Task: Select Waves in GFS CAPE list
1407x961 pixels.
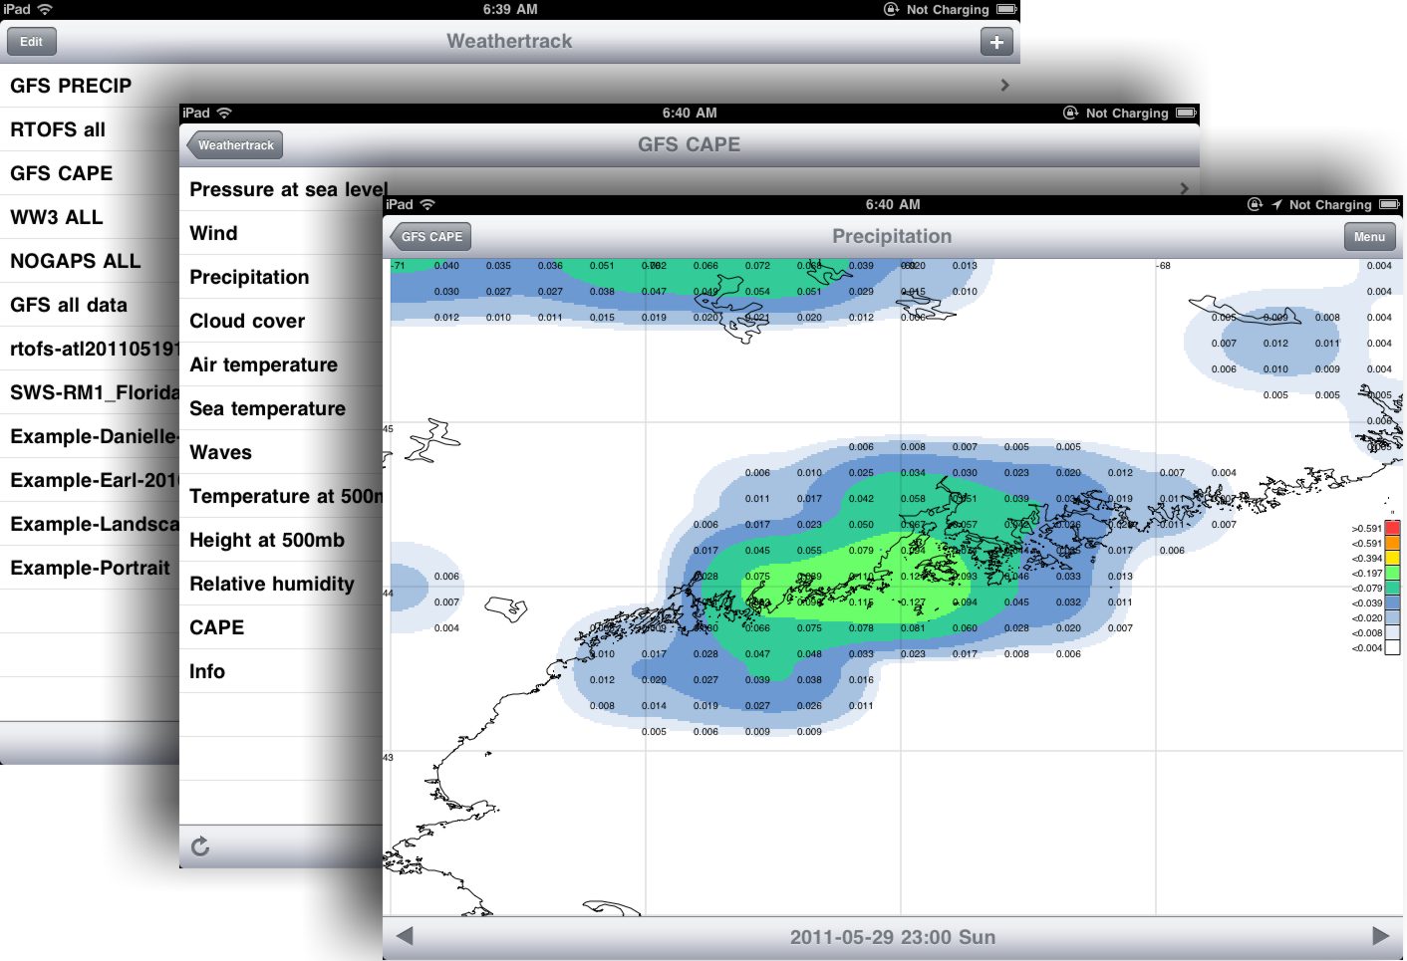Action: pos(221,452)
